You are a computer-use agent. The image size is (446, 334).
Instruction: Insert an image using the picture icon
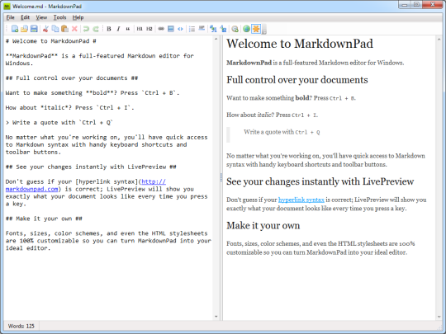tap(171, 29)
